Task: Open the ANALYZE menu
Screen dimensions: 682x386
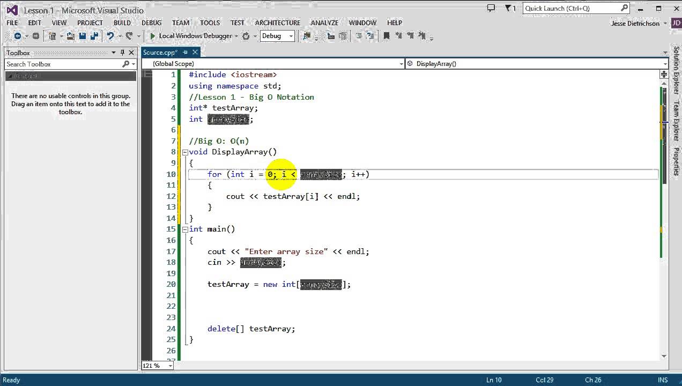Action: (x=324, y=23)
